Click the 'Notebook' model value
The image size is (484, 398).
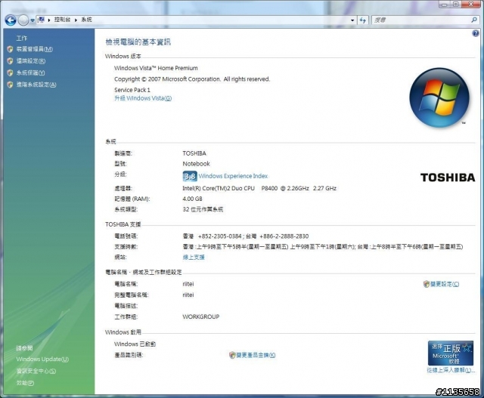[x=196, y=164]
